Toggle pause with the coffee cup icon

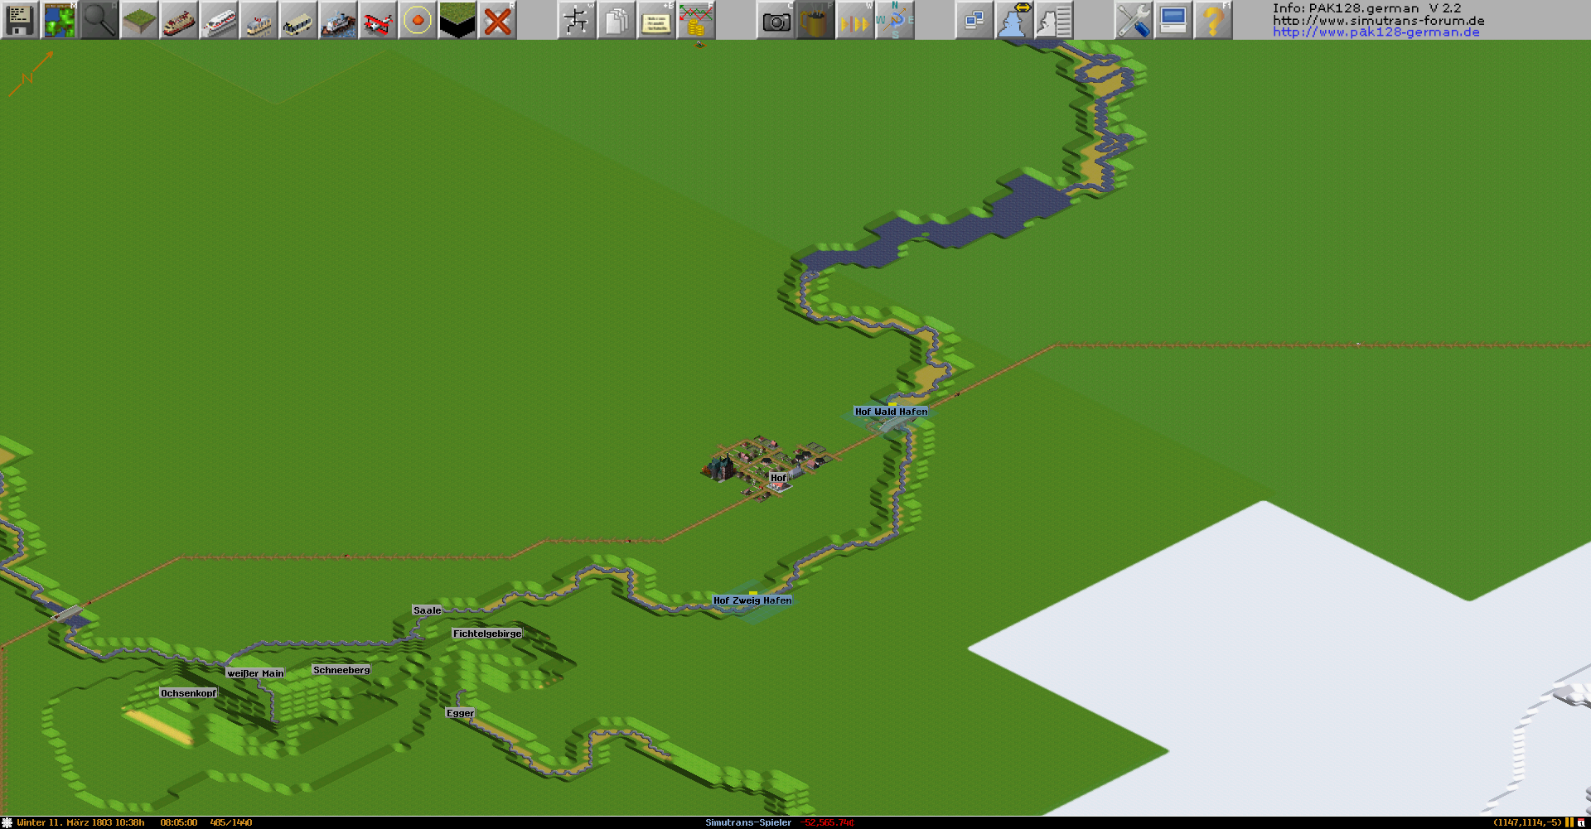coord(815,20)
